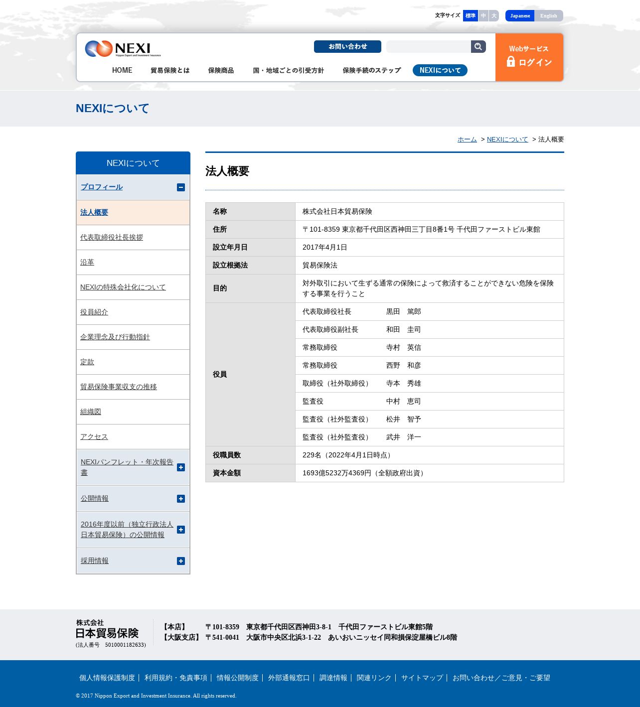640x707 pixels.
Task: Click 株式会社日本貿易保険 footer logo
Action: pyautogui.click(x=107, y=629)
